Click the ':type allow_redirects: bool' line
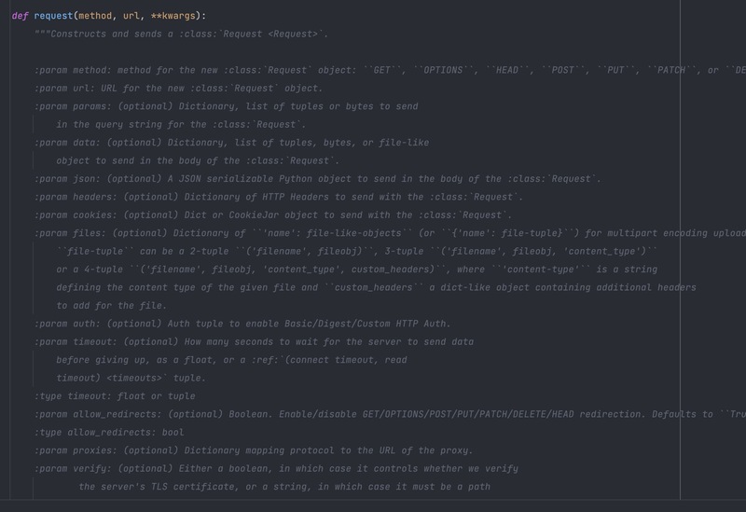Screen dimensions: 746x512 tap(109, 432)
